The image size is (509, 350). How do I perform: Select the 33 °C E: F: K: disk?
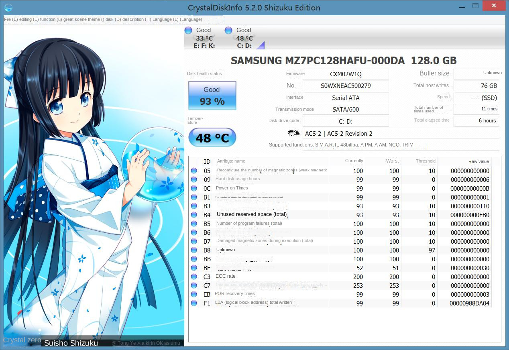click(x=204, y=38)
